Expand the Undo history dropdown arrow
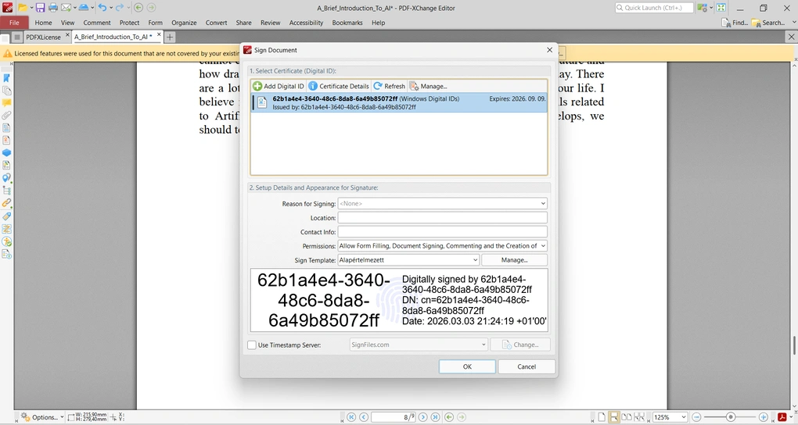The height and width of the screenshot is (425, 798). pos(111,8)
